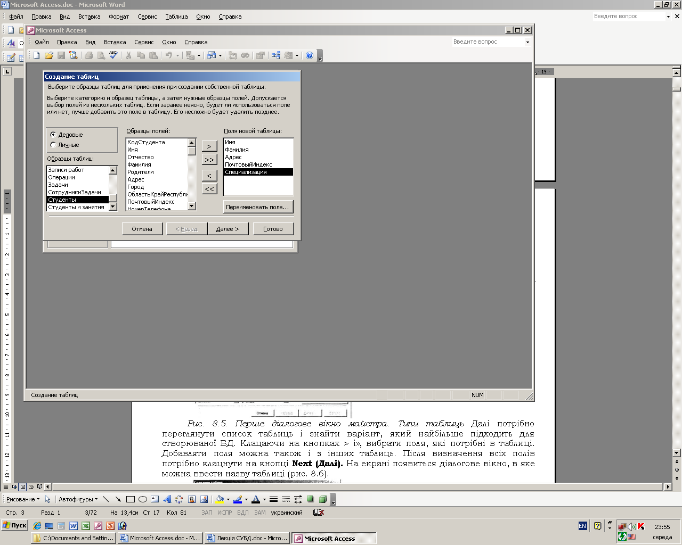The width and height of the screenshot is (682, 545).
Task: Open Line Color dropdown arrow
Action: pyautogui.click(x=246, y=499)
